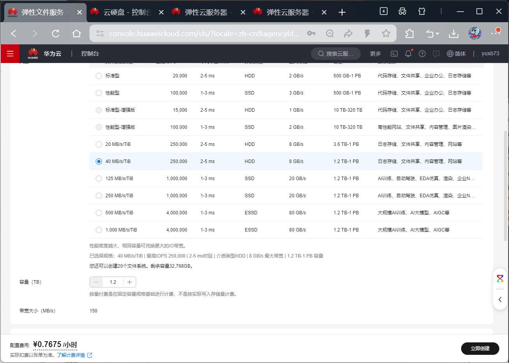Close the 云硬盘 tab

click(x=161, y=12)
